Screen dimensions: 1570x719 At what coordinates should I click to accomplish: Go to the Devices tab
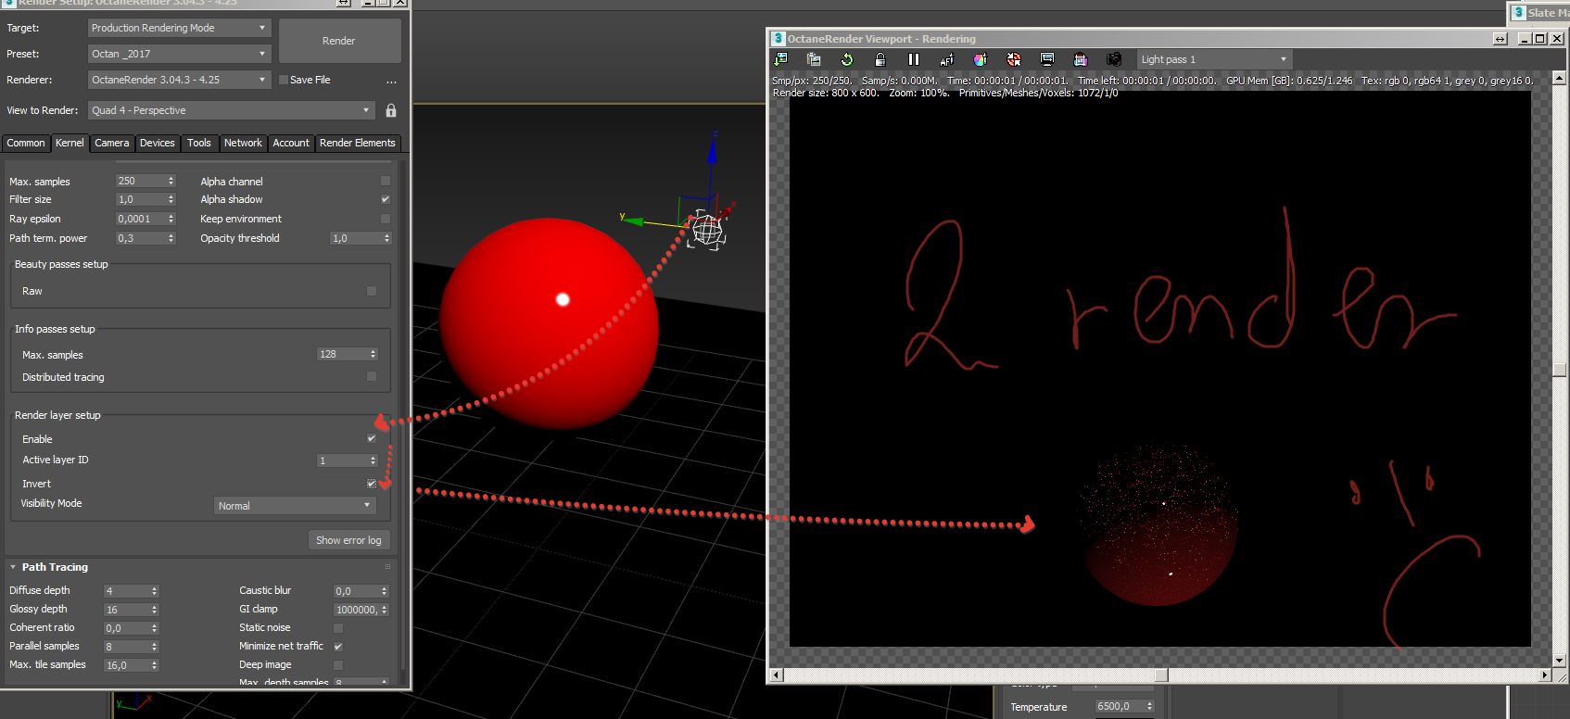(x=158, y=143)
